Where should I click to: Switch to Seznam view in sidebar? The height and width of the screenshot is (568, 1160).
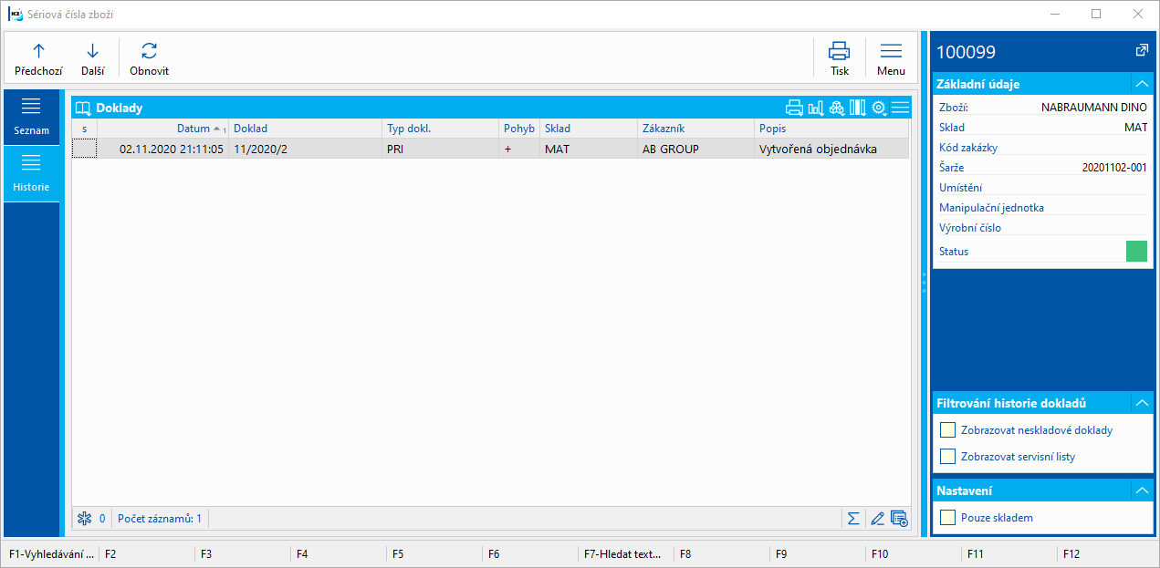coord(31,118)
